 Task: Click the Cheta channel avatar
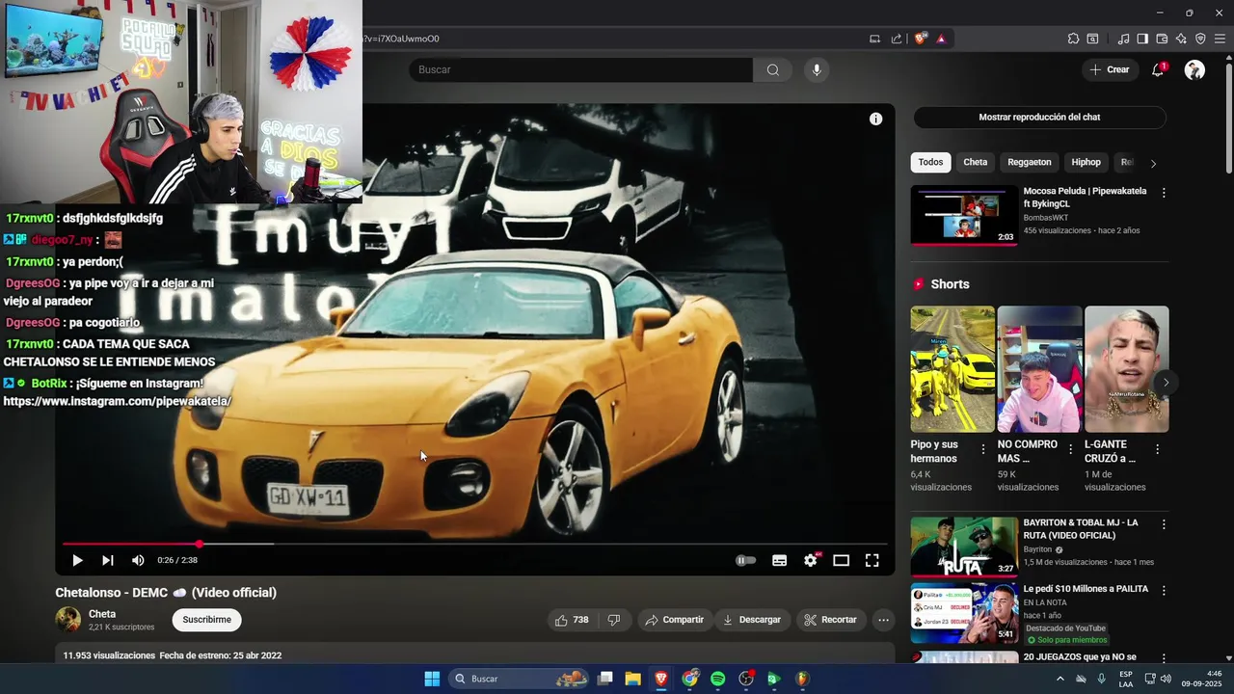[67, 620]
